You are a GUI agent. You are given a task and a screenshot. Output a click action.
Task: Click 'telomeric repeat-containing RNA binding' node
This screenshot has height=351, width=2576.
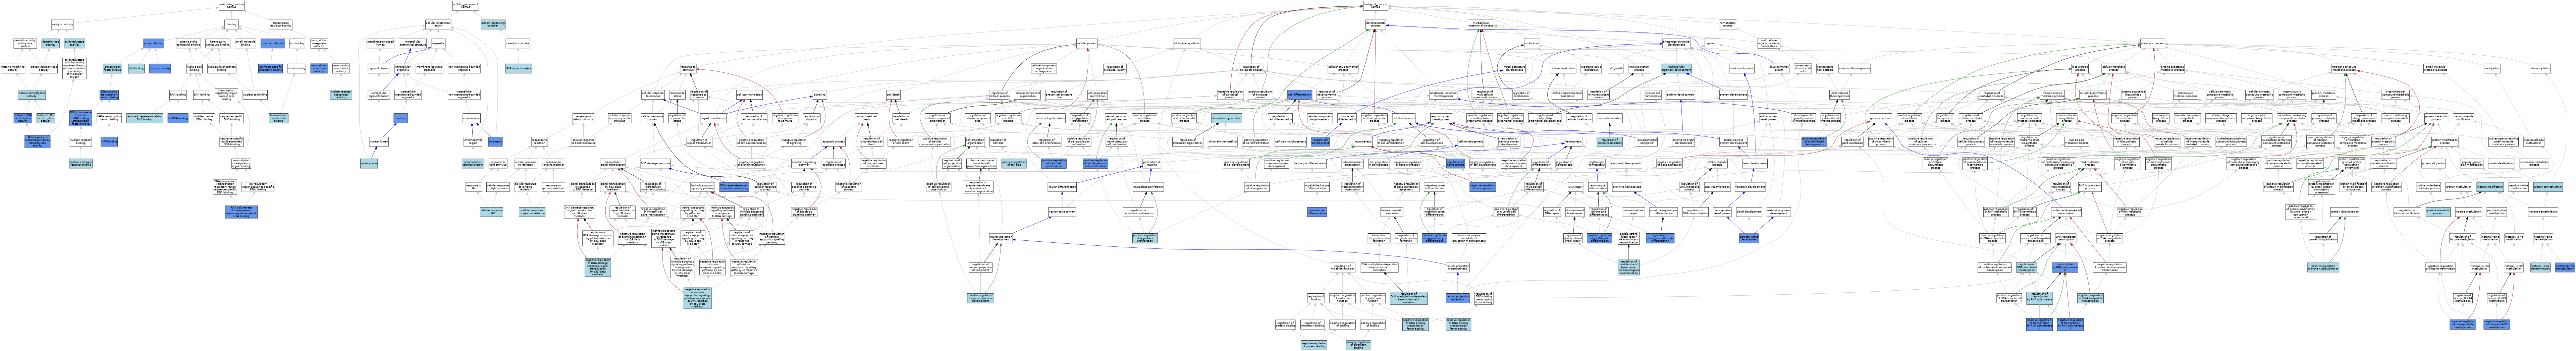click(x=145, y=118)
